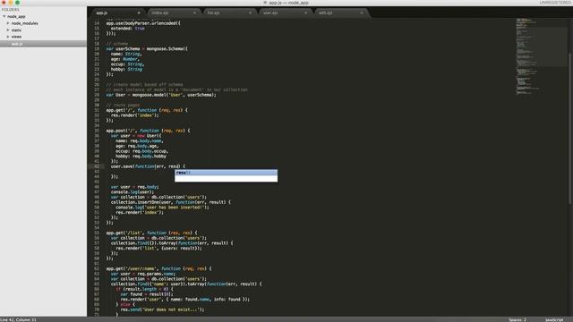Close the index.ejs tab

[x=194, y=13]
